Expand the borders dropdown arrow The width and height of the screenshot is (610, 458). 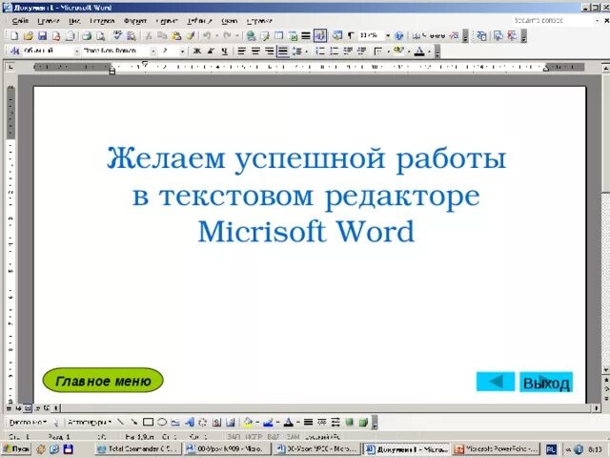(388, 51)
